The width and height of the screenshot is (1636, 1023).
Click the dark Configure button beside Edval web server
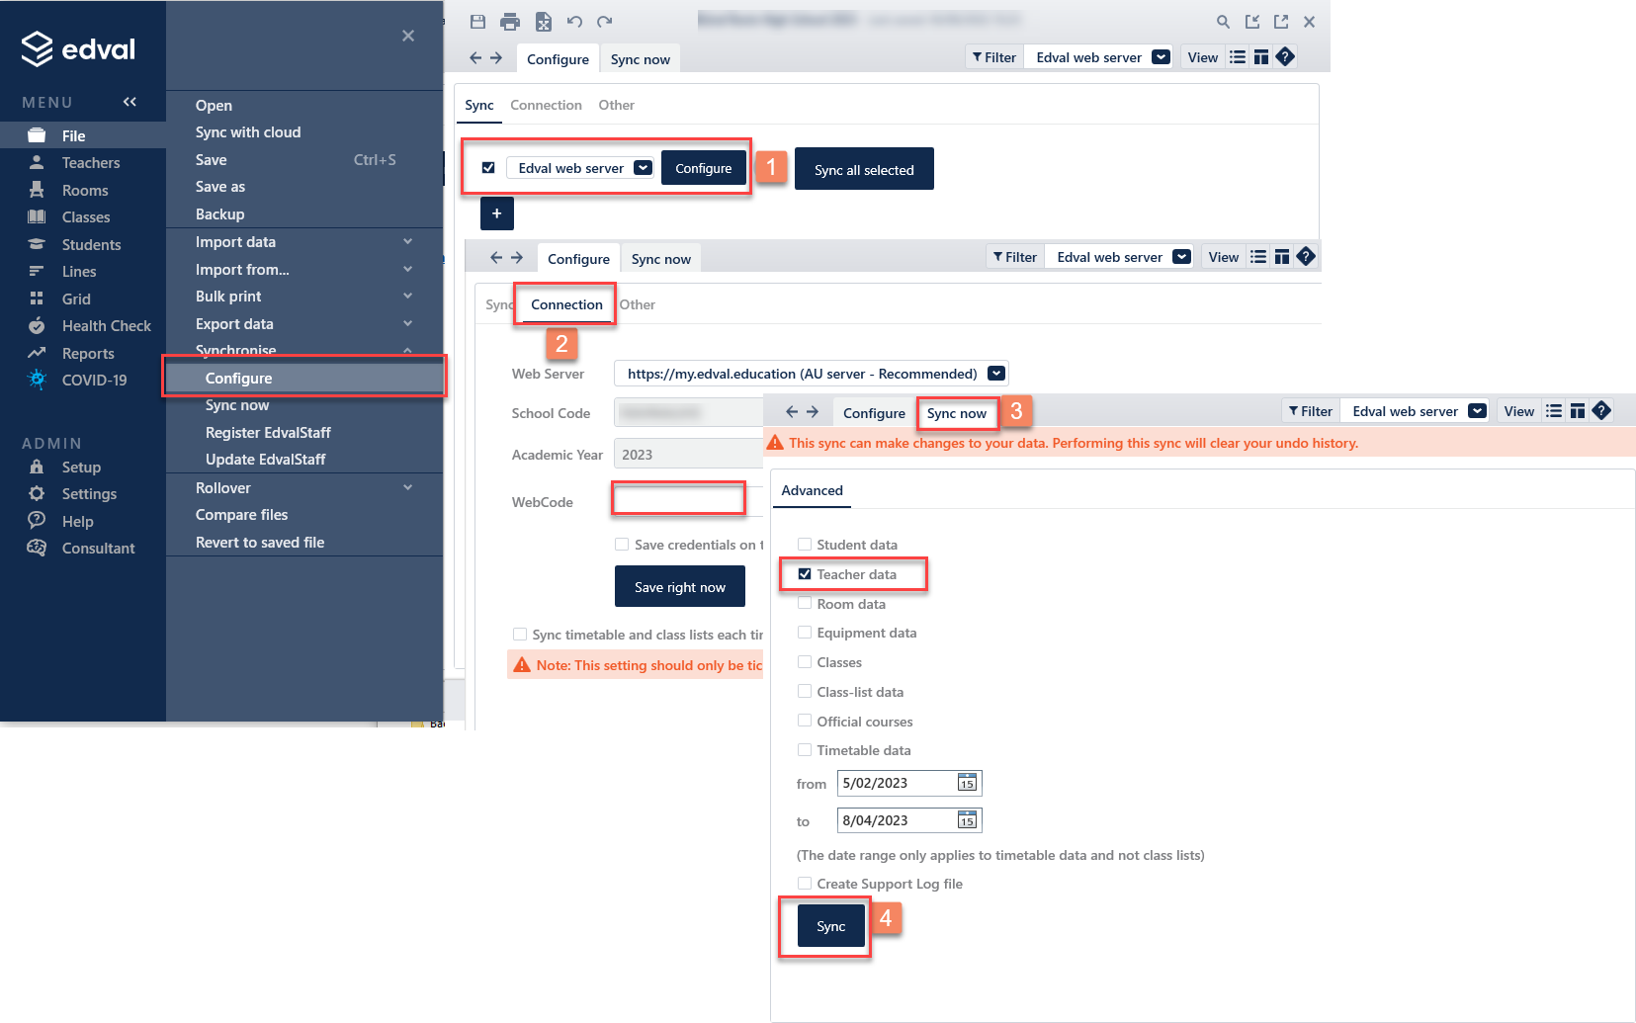pos(704,168)
